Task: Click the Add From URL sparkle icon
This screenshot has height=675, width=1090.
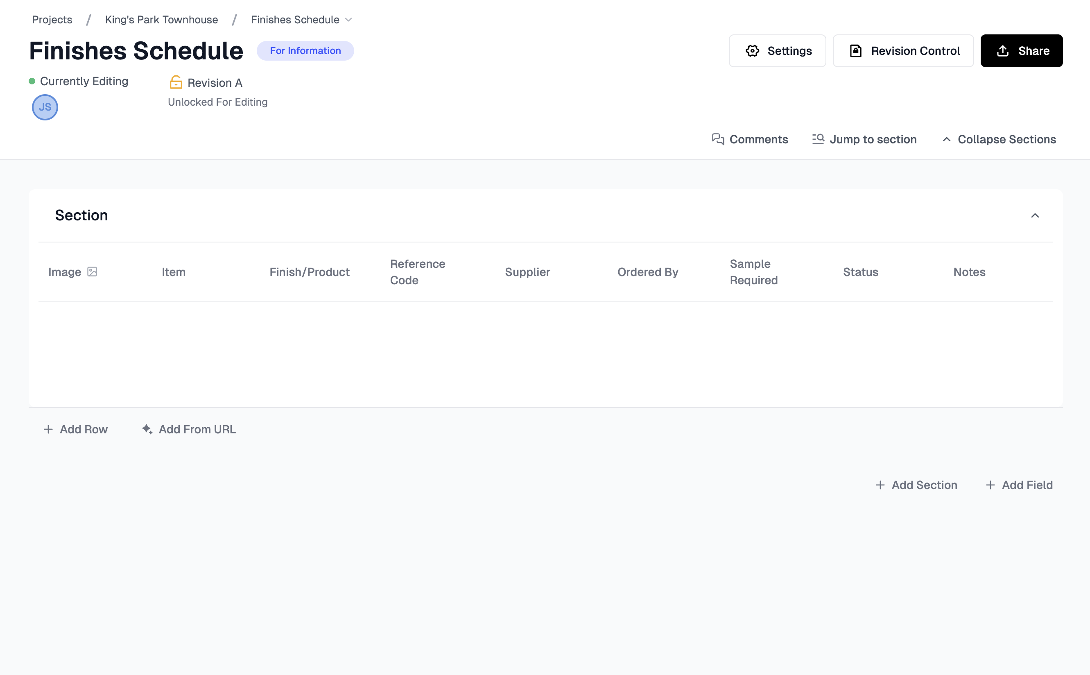Action: (x=147, y=429)
